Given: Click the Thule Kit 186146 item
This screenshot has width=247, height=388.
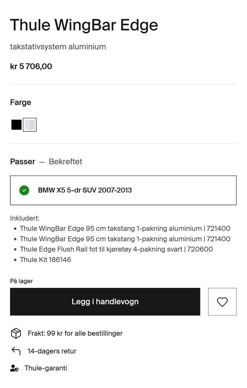Looking at the screenshot, I should pos(45,260).
